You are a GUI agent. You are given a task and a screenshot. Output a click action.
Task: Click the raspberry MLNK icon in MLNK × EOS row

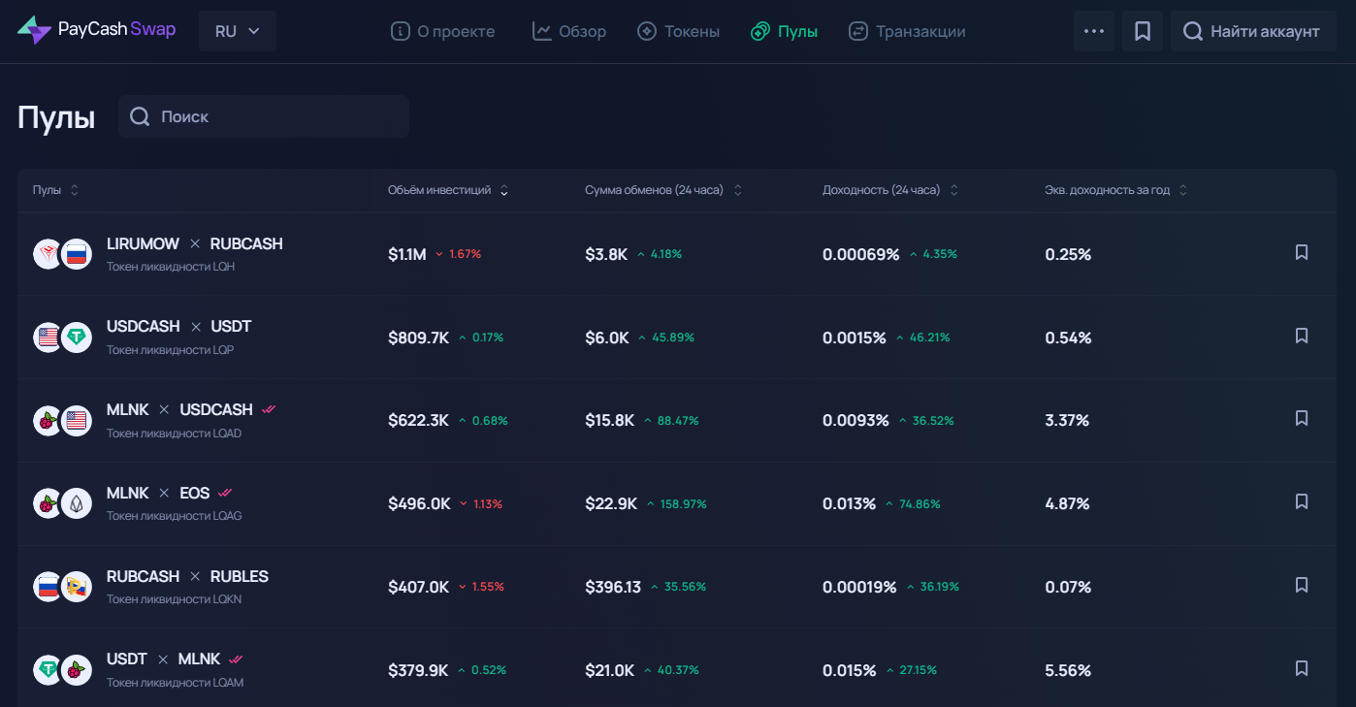(48, 503)
